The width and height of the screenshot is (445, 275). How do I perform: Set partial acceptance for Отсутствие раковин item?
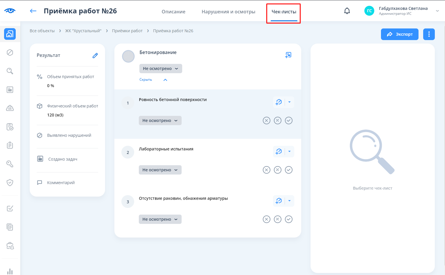[x=277, y=219]
